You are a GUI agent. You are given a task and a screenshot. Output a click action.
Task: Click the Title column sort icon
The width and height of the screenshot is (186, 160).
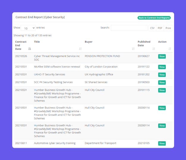click(x=80, y=48)
